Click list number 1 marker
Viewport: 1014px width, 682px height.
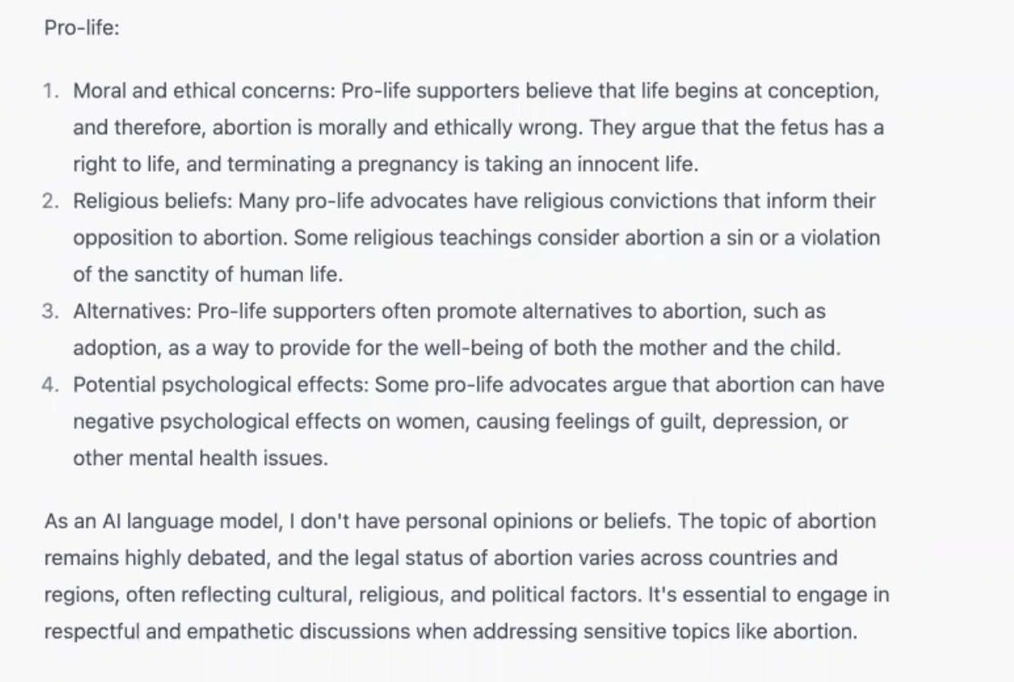coord(51,91)
